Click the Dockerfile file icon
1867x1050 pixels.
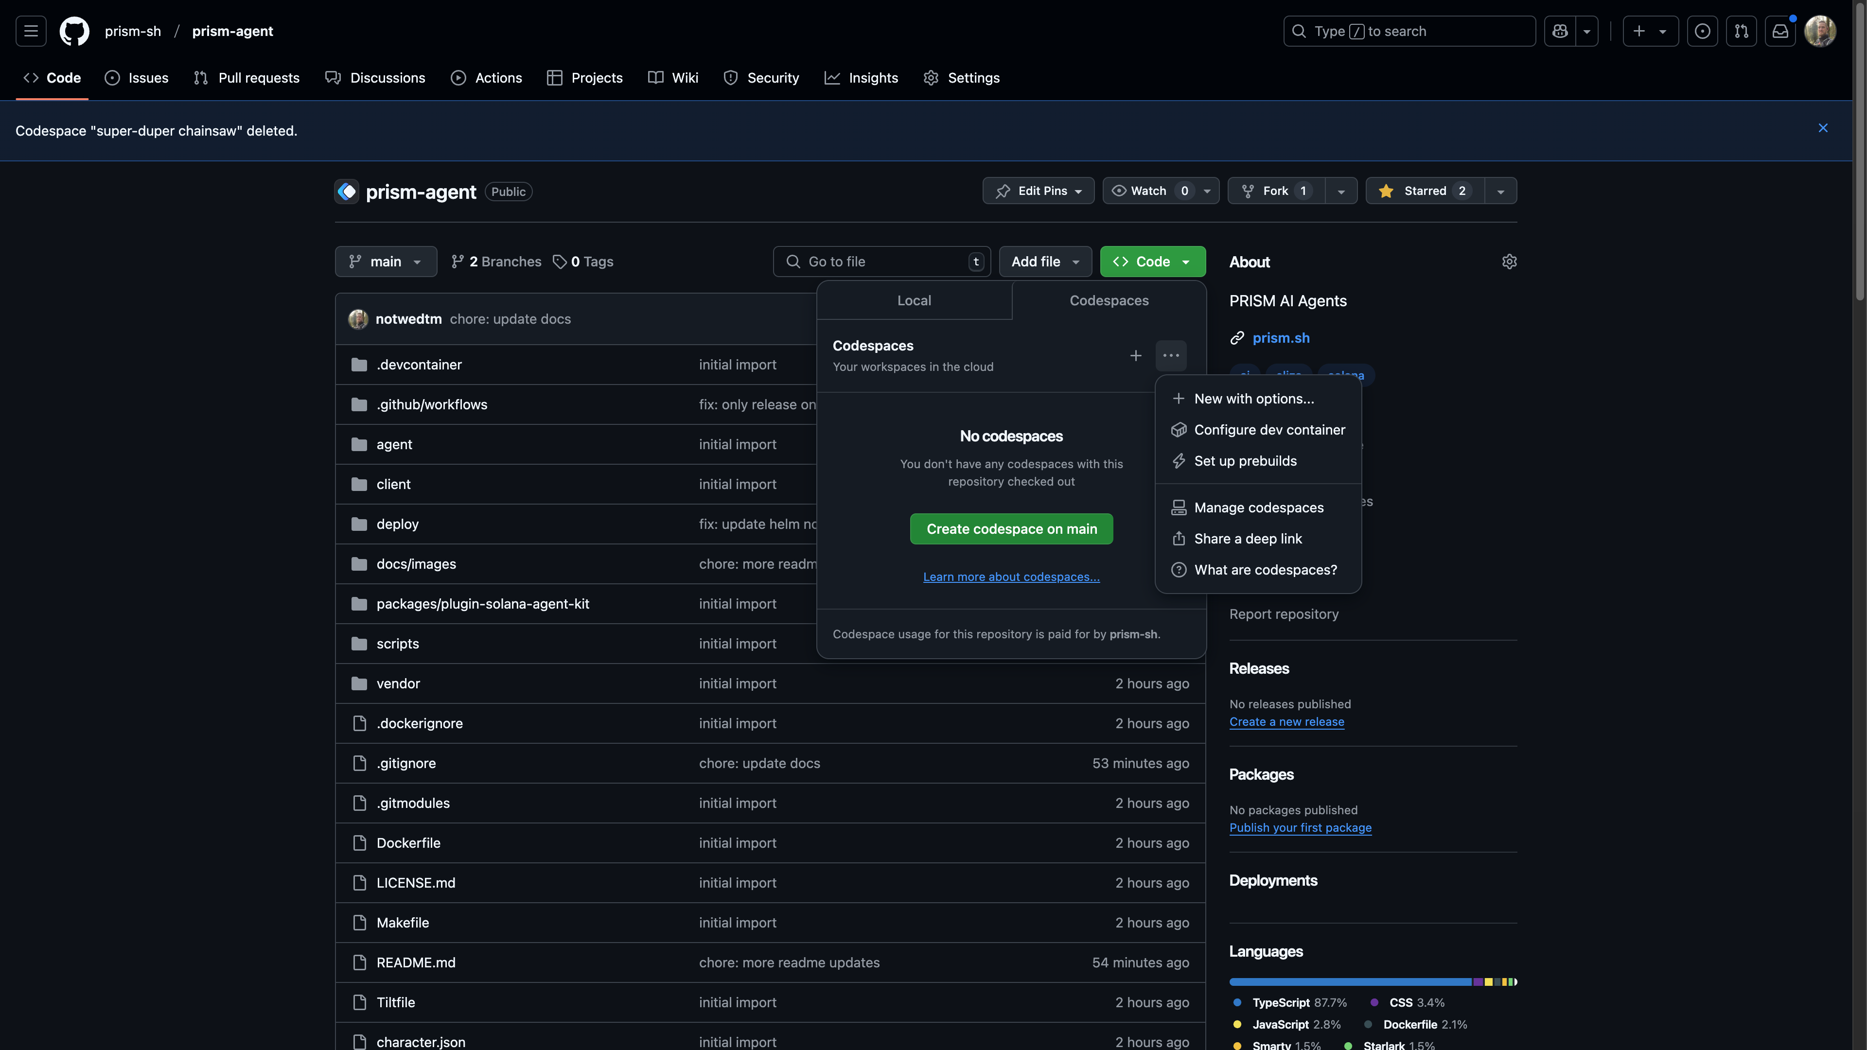[359, 843]
